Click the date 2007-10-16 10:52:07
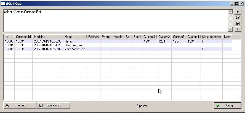 [x=48, y=49]
